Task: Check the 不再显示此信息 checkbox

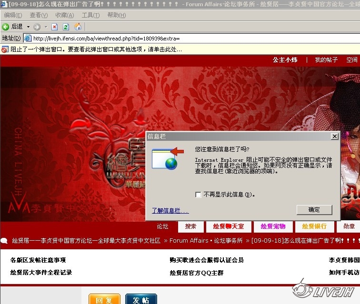Action: point(198,195)
